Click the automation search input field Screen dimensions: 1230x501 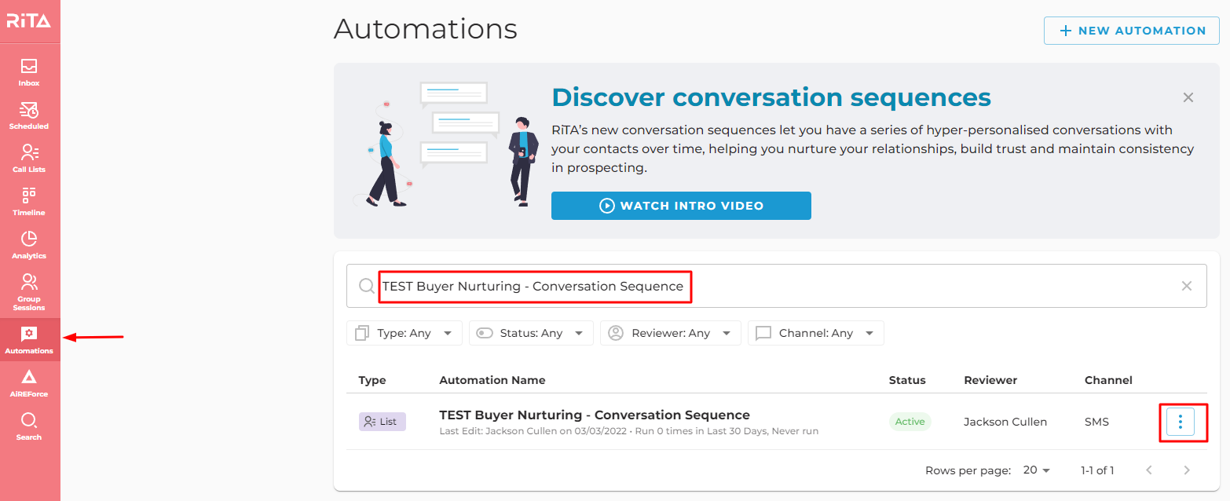pyautogui.click(x=776, y=286)
